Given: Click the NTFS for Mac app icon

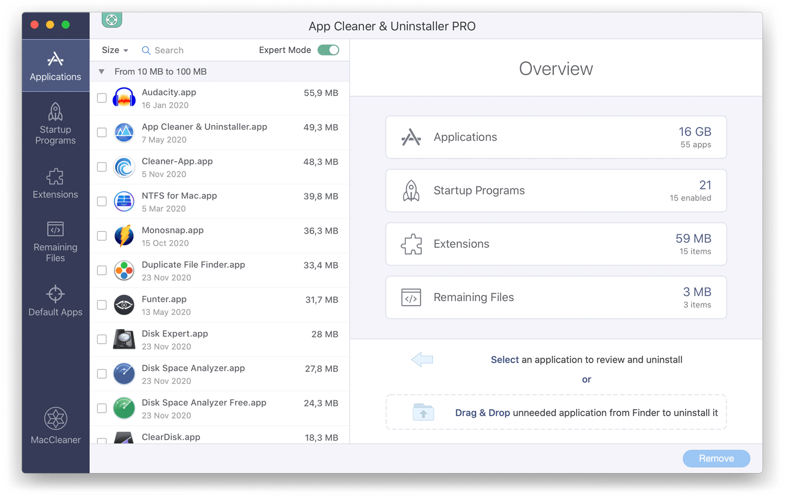Looking at the screenshot, I should (x=124, y=201).
